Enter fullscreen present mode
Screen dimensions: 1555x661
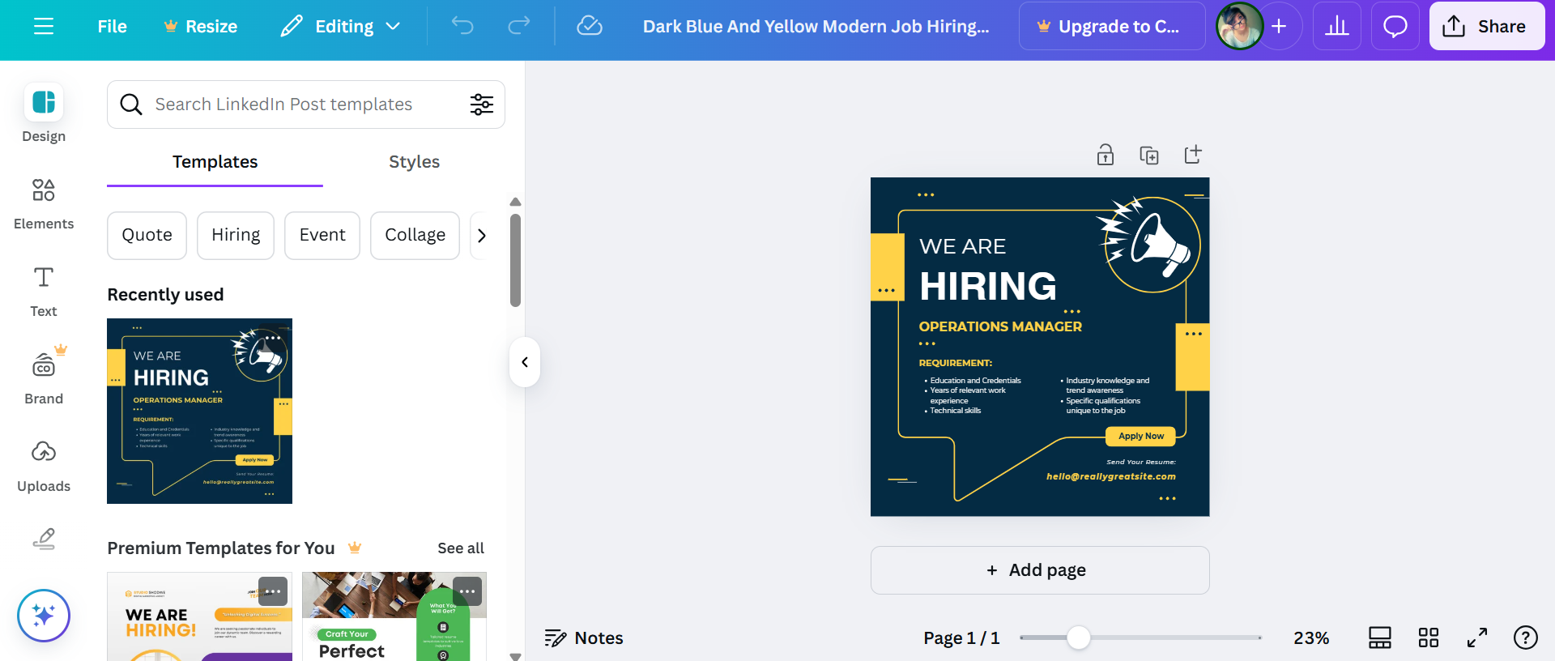click(1477, 638)
